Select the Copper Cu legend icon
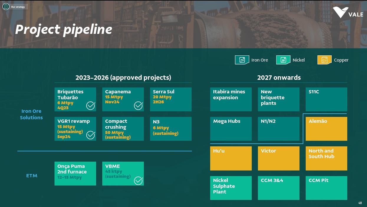 click(324, 60)
